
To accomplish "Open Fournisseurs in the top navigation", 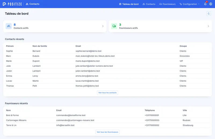I will click(x=167, y=4).
